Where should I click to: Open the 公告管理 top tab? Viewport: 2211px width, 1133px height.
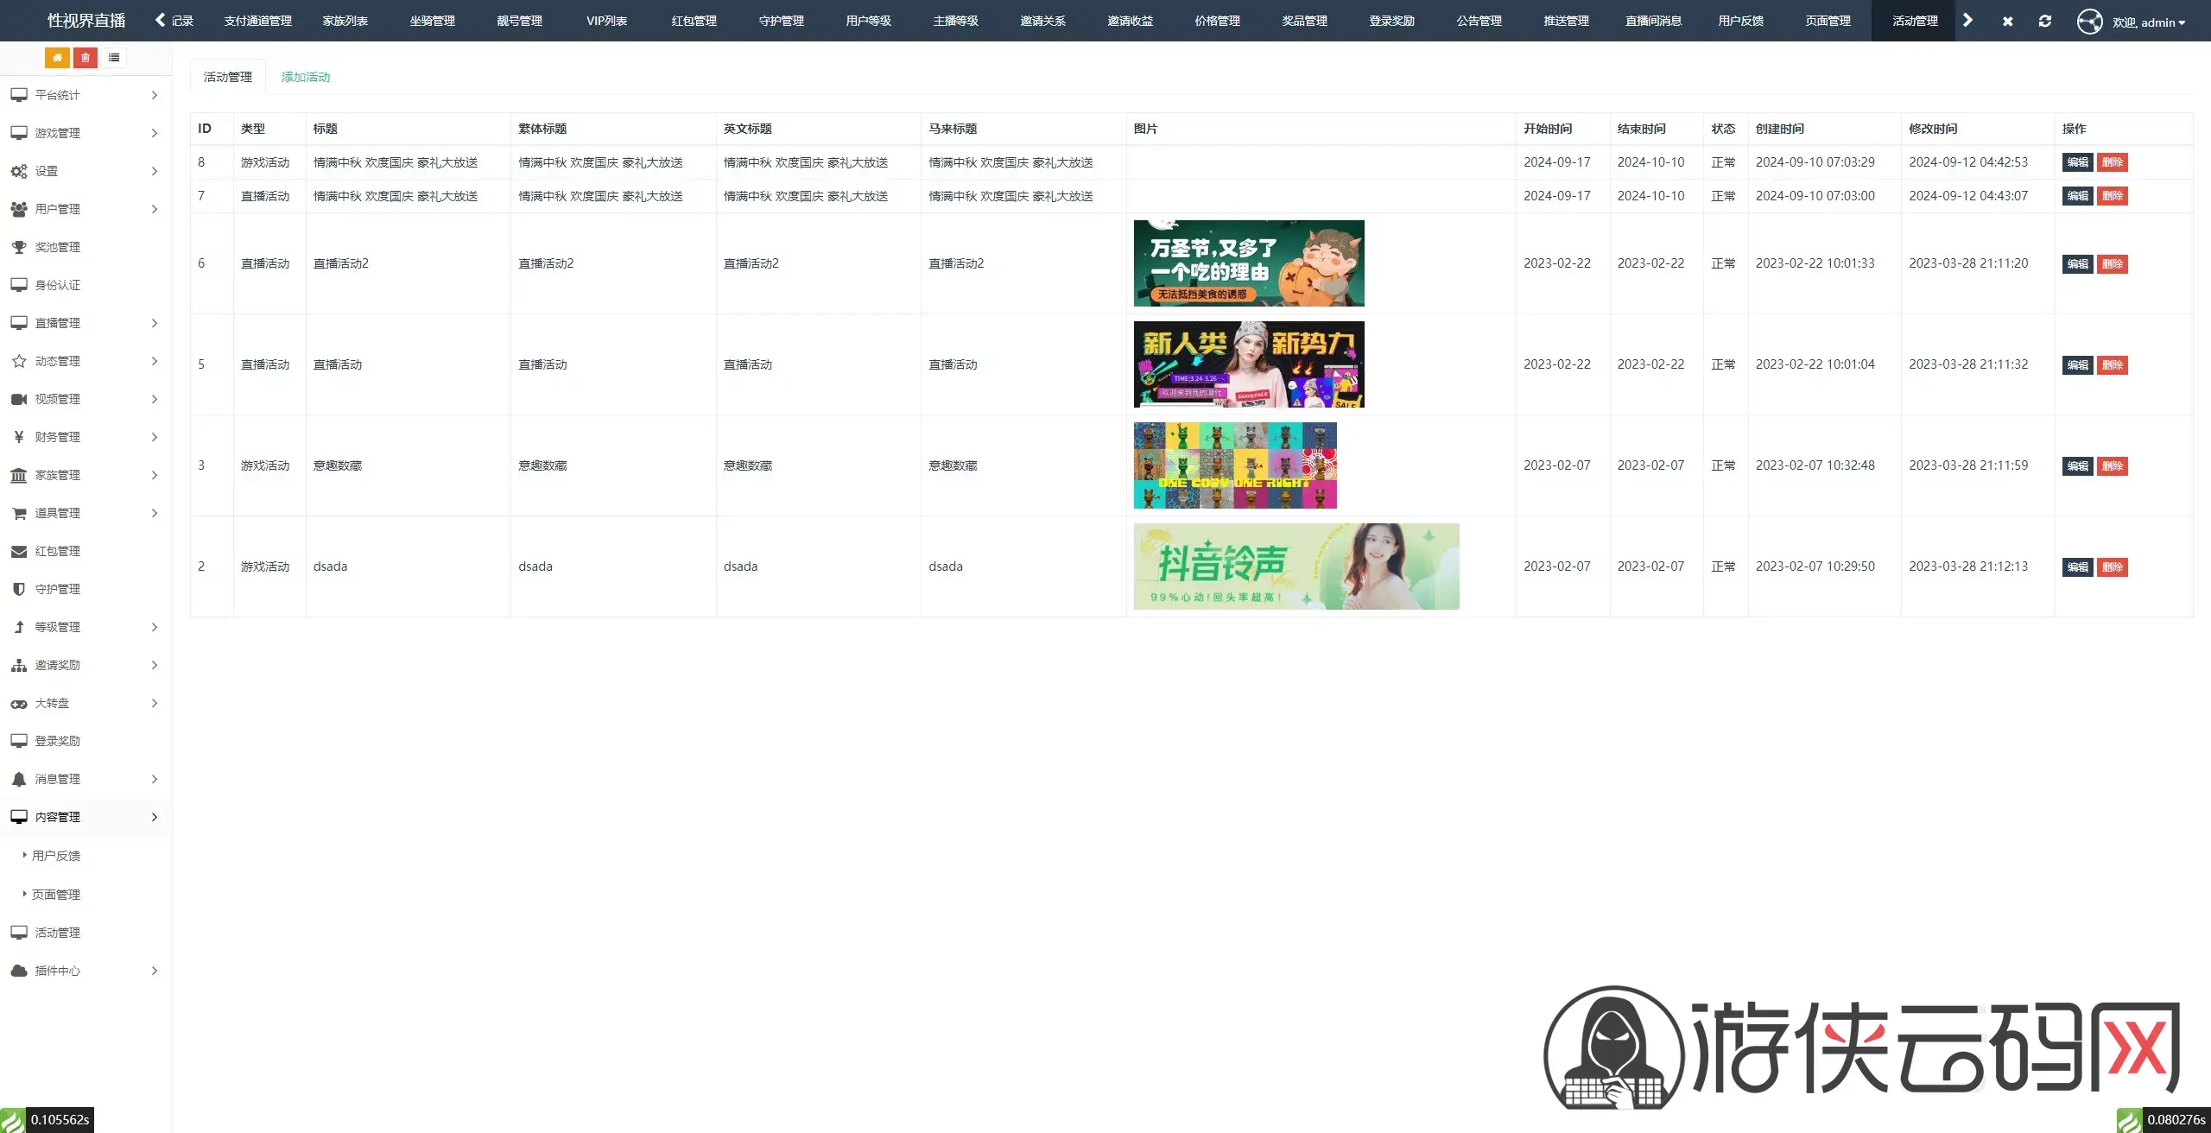1479,21
